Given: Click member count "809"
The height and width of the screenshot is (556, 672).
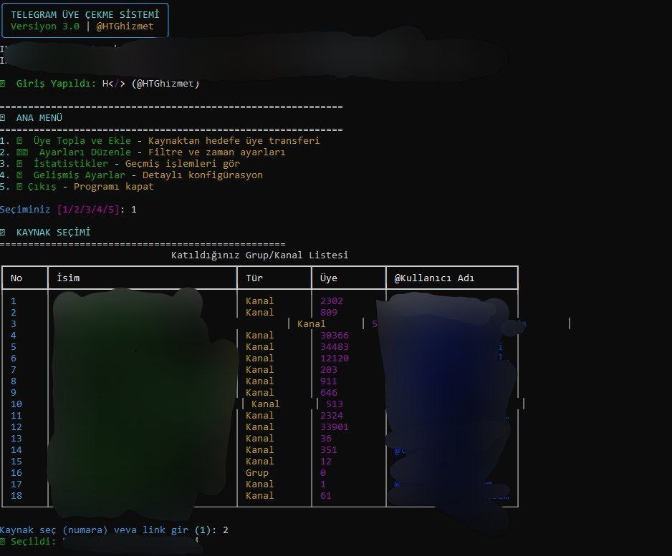Looking at the screenshot, I should (x=329, y=313).
